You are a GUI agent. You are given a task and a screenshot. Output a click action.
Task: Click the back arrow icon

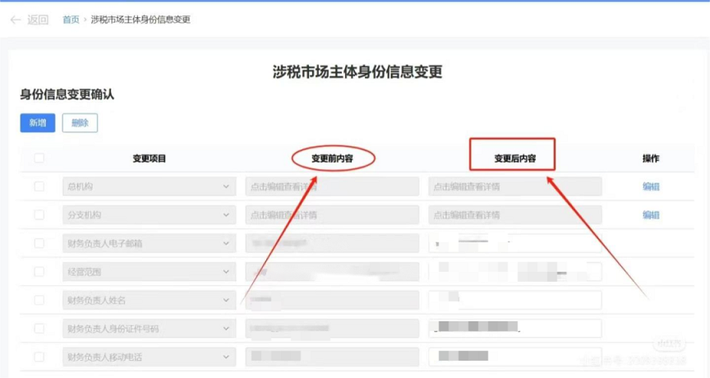16,20
